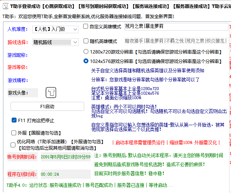Click the T助手 welcome message line

88,16
